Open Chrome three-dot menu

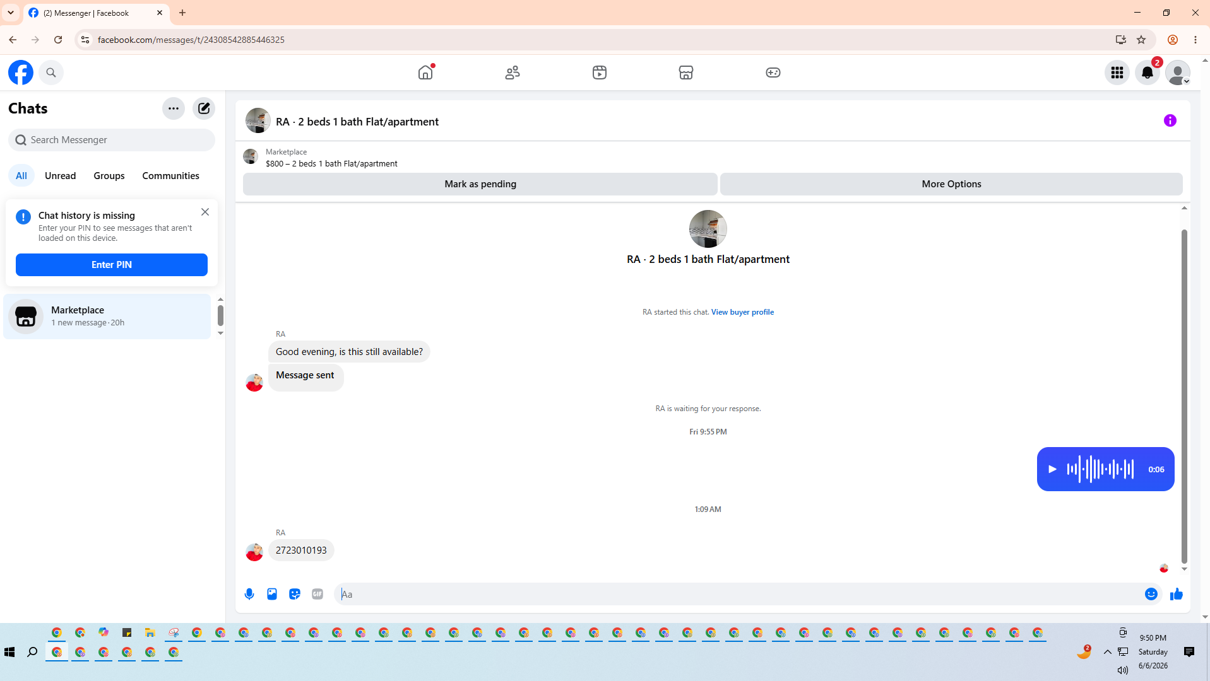[x=1195, y=40]
